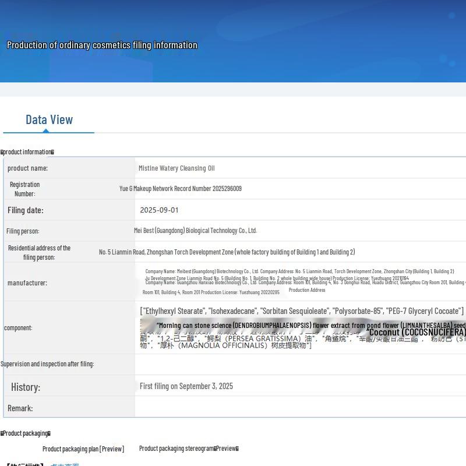The height and width of the screenshot is (466, 466).
Task: Select the product information section header
Action: pyautogui.click(x=27, y=152)
